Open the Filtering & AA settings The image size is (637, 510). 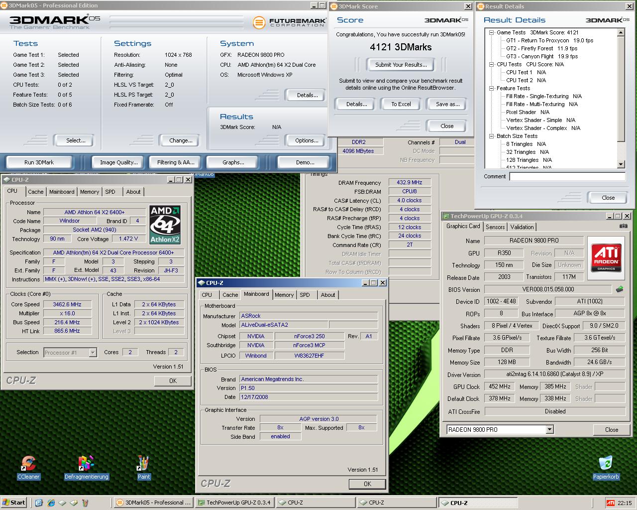176,162
